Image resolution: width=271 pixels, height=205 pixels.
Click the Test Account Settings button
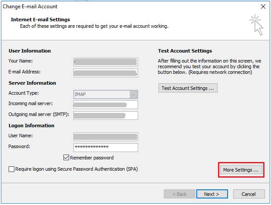point(188,88)
